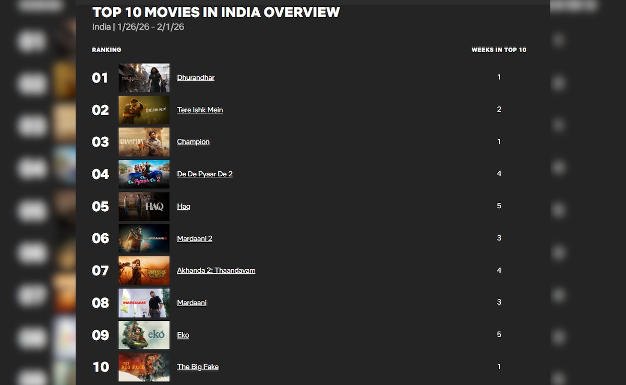The image size is (626, 385).
Task: Open the Dhurandhar movie link
Action: pos(196,78)
